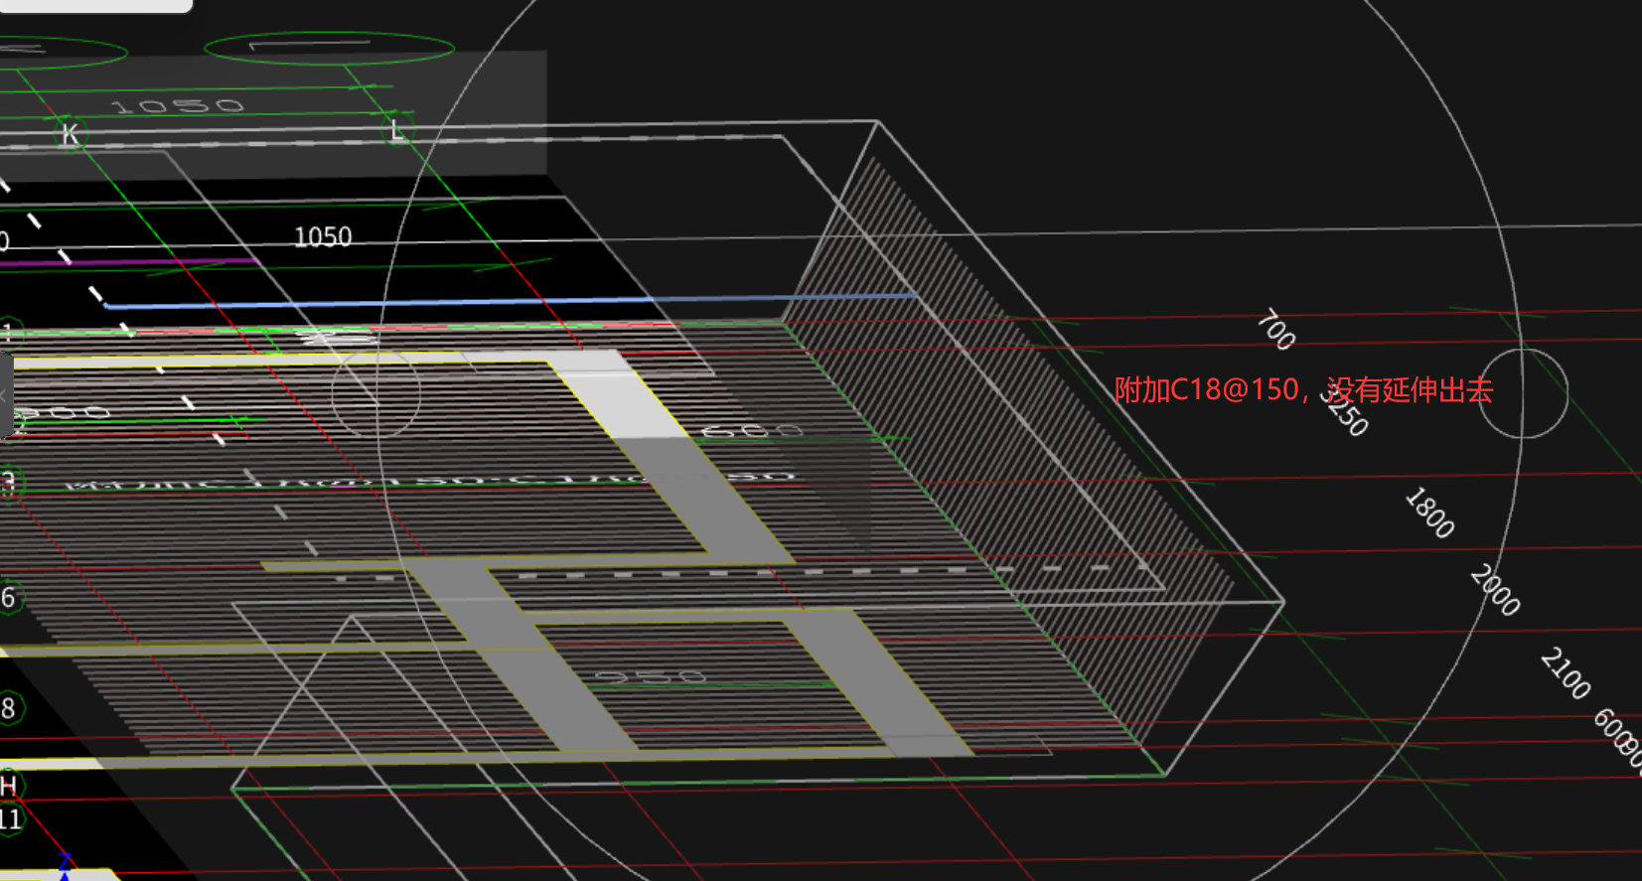Viewport: 1642px width, 881px height.
Task: Select the axis bubble labeled H
Action: click(9, 786)
